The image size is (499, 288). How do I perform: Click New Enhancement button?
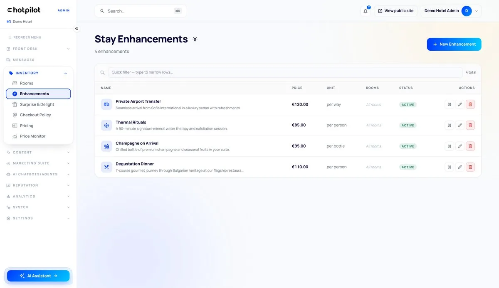[x=454, y=44]
